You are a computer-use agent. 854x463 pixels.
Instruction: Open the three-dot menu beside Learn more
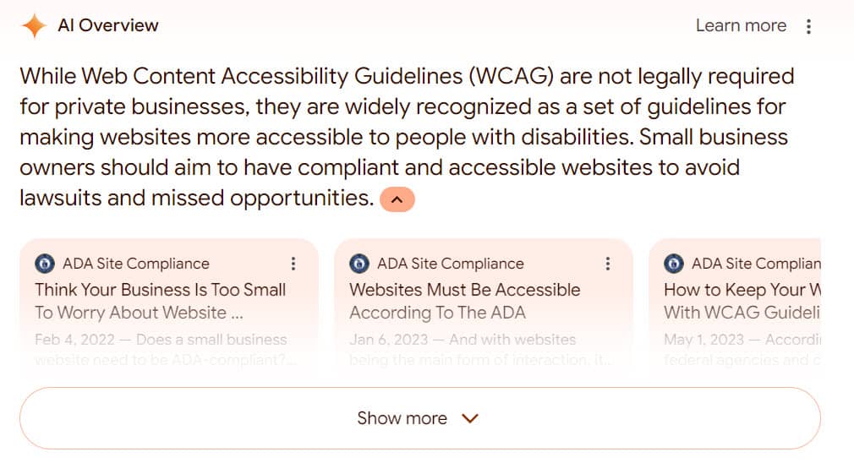pyautogui.click(x=809, y=26)
